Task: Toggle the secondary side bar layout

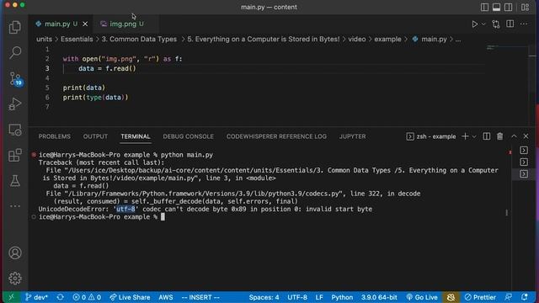Action: click(x=508, y=8)
